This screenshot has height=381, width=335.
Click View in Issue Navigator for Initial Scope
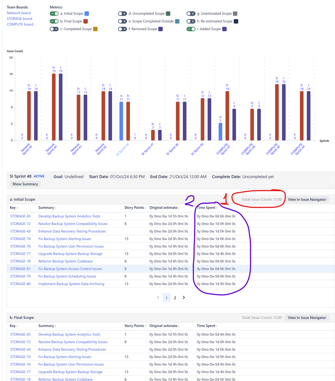(x=307, y=199)
